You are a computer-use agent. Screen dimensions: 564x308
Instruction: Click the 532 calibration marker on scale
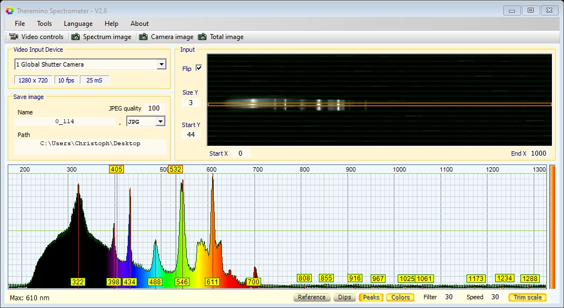tap(176, 169)
